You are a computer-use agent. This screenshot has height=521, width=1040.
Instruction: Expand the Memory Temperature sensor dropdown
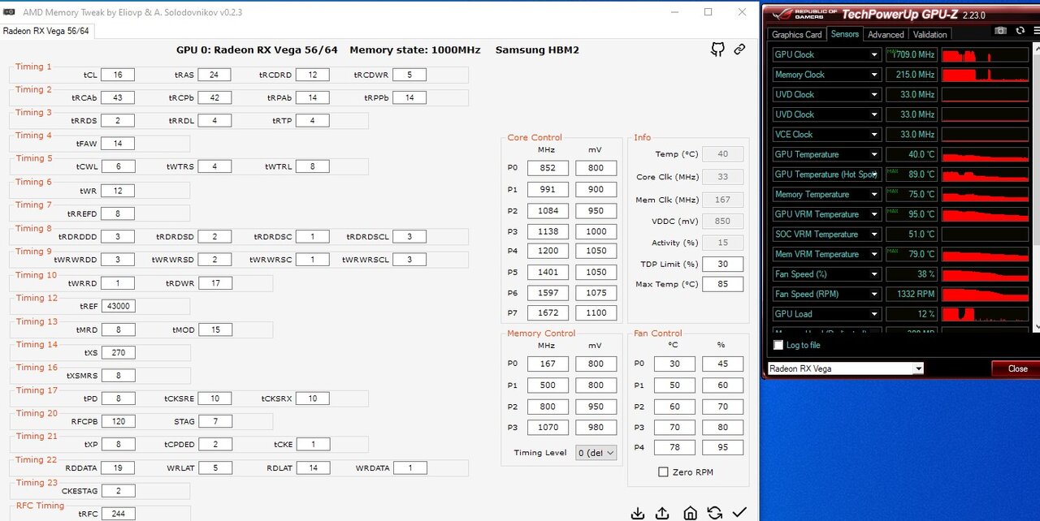pyautogui.click(x=874, y=194)
